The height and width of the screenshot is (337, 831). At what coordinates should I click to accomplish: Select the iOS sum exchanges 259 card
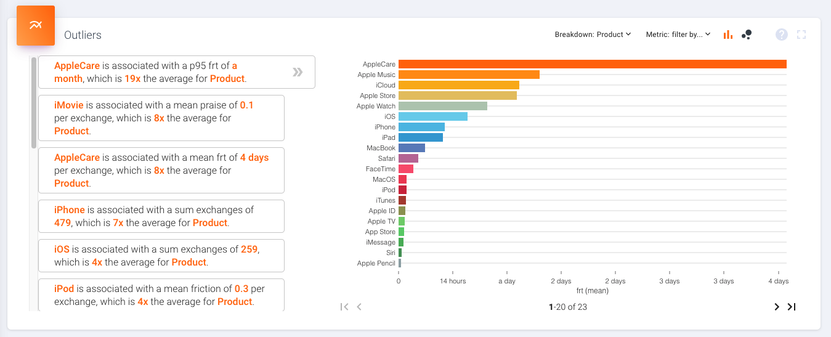(x=161, y=256)
